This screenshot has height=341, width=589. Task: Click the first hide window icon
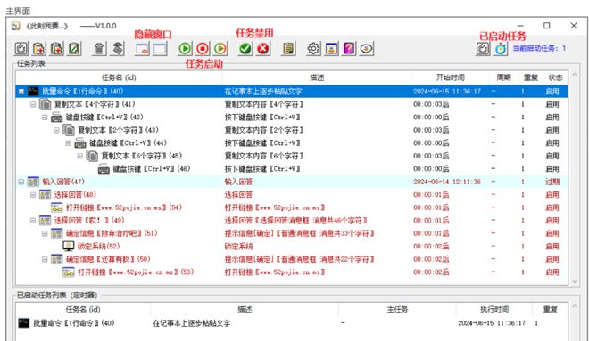point(142,49)
